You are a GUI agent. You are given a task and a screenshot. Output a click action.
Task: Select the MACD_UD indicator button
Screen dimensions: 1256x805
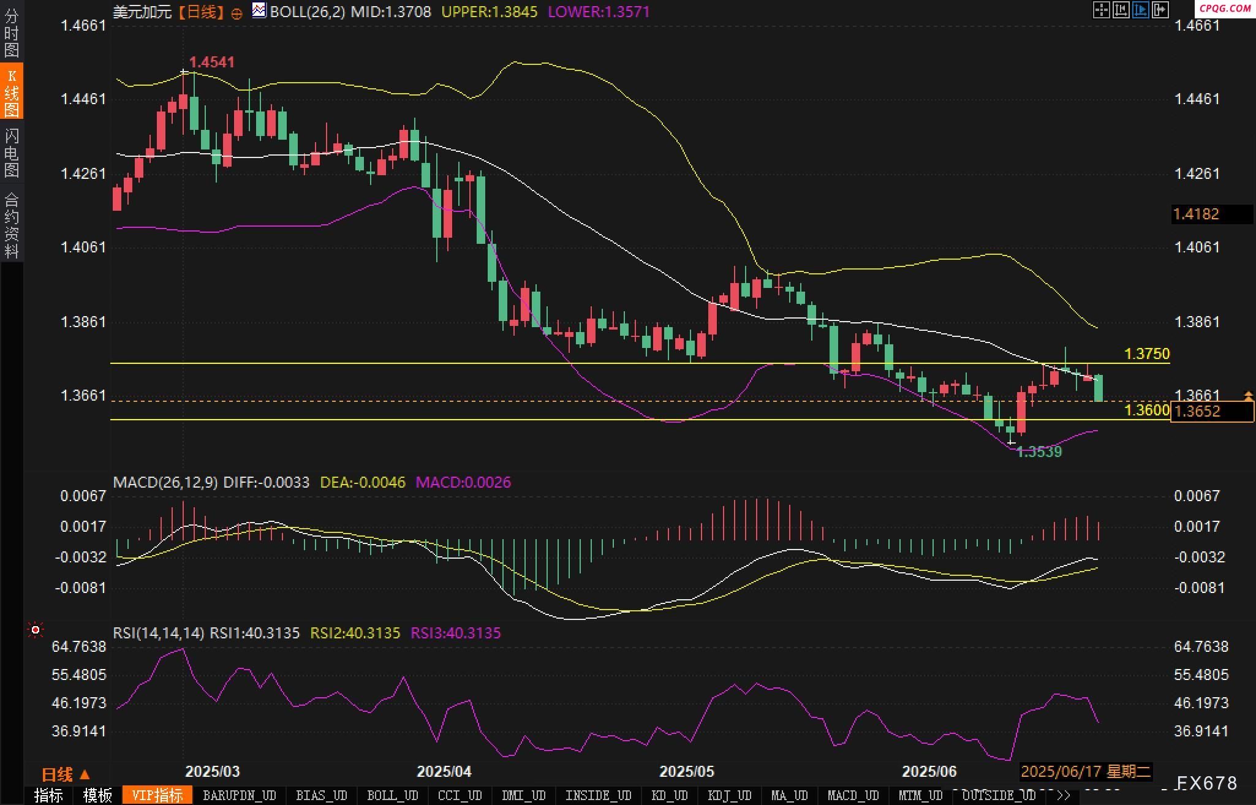(x=852, y=796)
